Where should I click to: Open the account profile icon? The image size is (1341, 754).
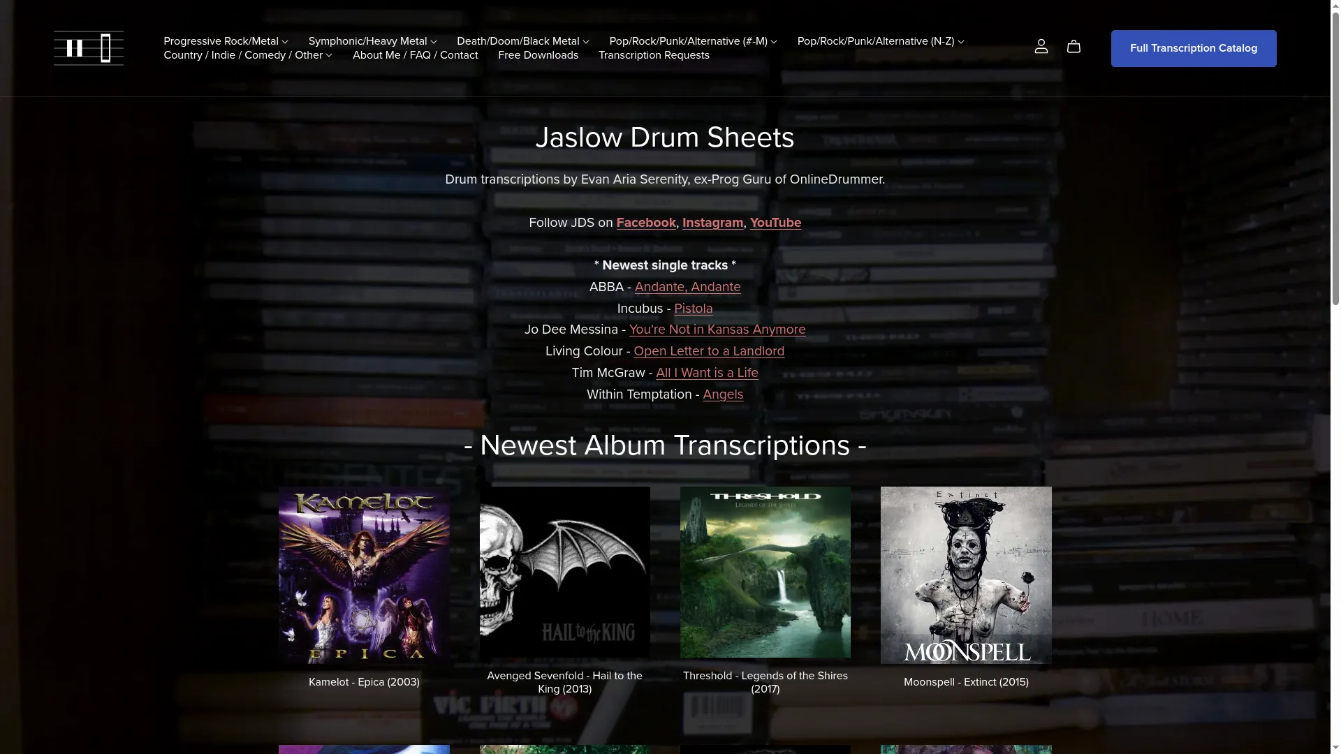tap(1041, 47)
